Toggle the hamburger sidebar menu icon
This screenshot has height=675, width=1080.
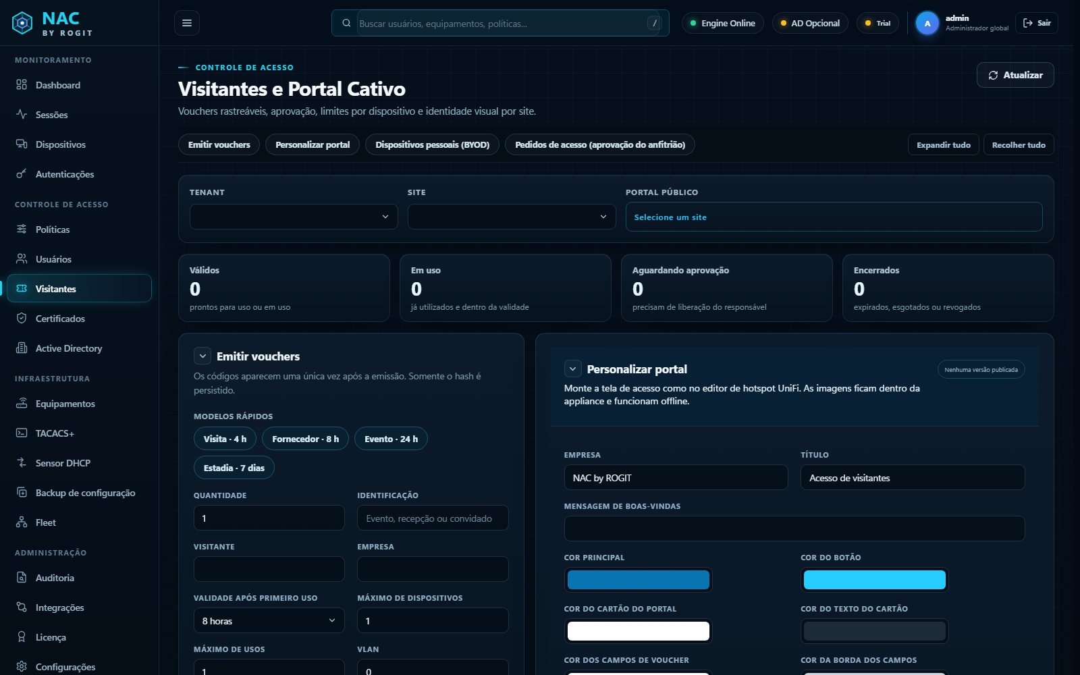pos(187,23)
